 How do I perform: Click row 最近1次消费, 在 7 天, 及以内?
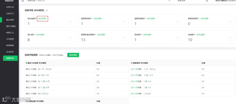point(77,69)
